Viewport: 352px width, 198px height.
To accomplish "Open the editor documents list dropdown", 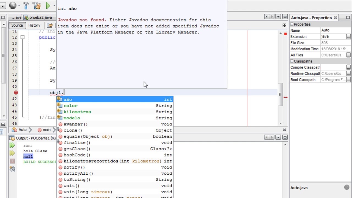I will [278, 17].
